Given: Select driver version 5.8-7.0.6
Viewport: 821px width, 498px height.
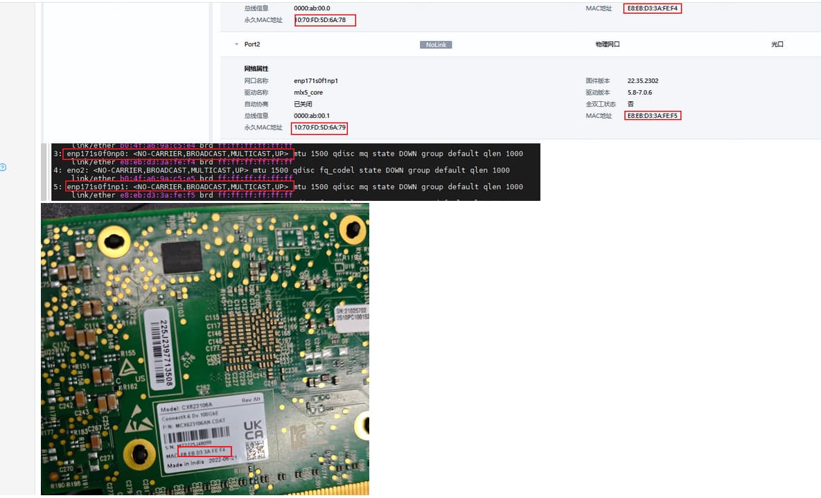Looking at the screenshot, I should (x=640, y=93).
